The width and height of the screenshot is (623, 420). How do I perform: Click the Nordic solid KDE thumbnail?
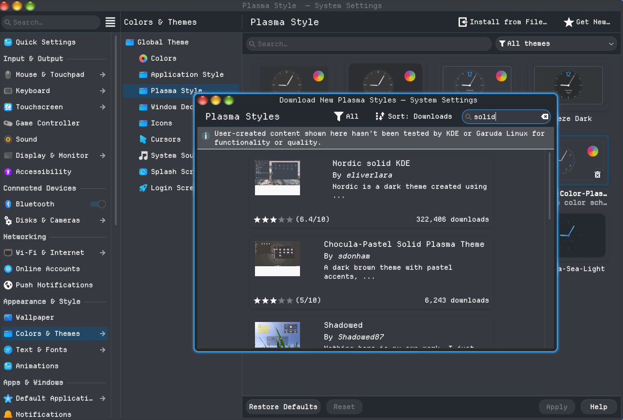[277, 178]
